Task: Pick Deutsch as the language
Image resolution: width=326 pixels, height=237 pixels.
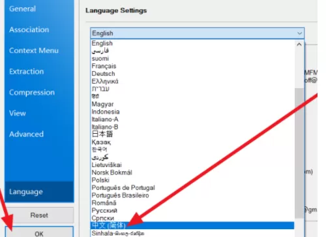Action: pos(192,74)
